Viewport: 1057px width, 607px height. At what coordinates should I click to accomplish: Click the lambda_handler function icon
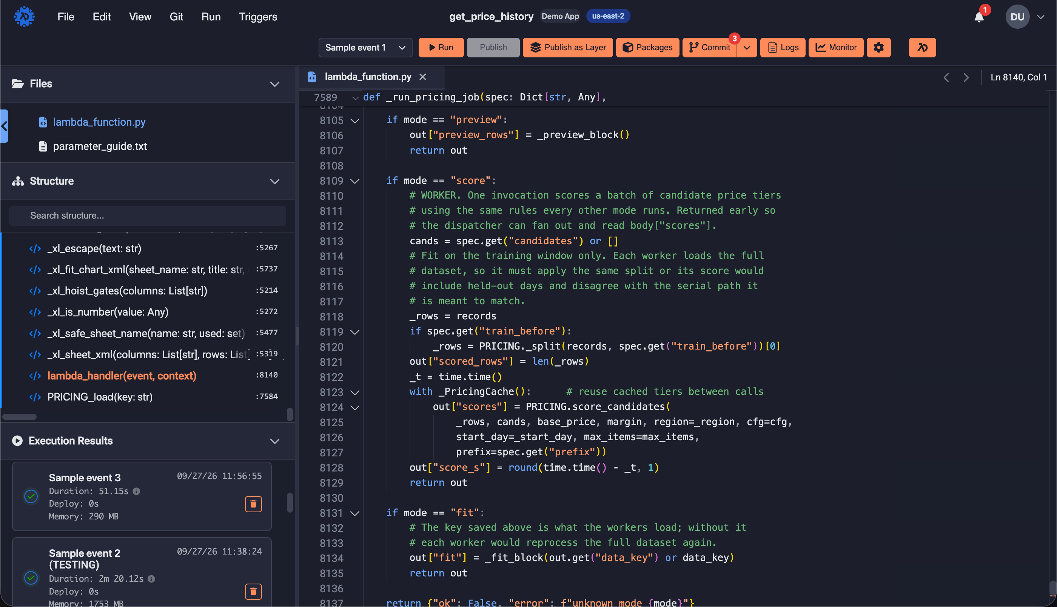click(x=35, y=376)
